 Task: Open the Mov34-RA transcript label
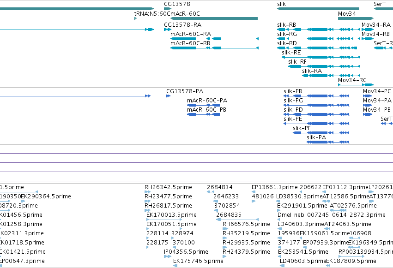point(376,25)
